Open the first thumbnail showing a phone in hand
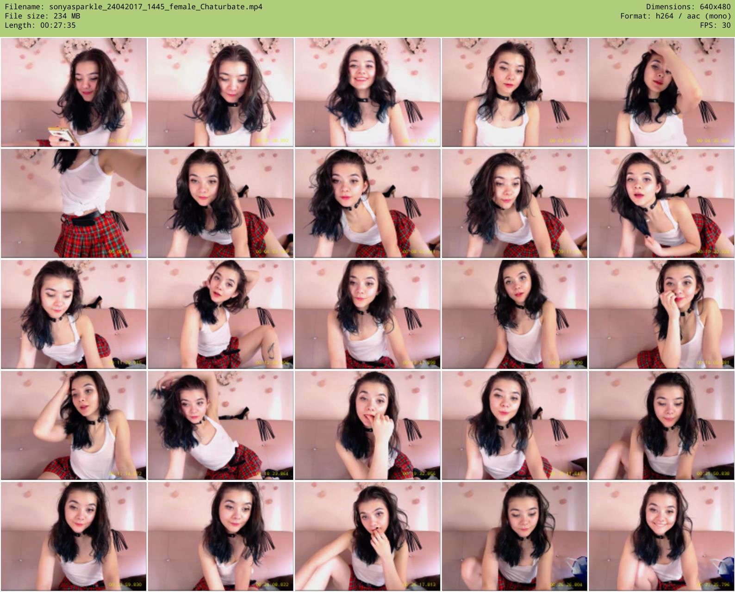The height and width of the screenshot is (592, 735). click(74, 92)
